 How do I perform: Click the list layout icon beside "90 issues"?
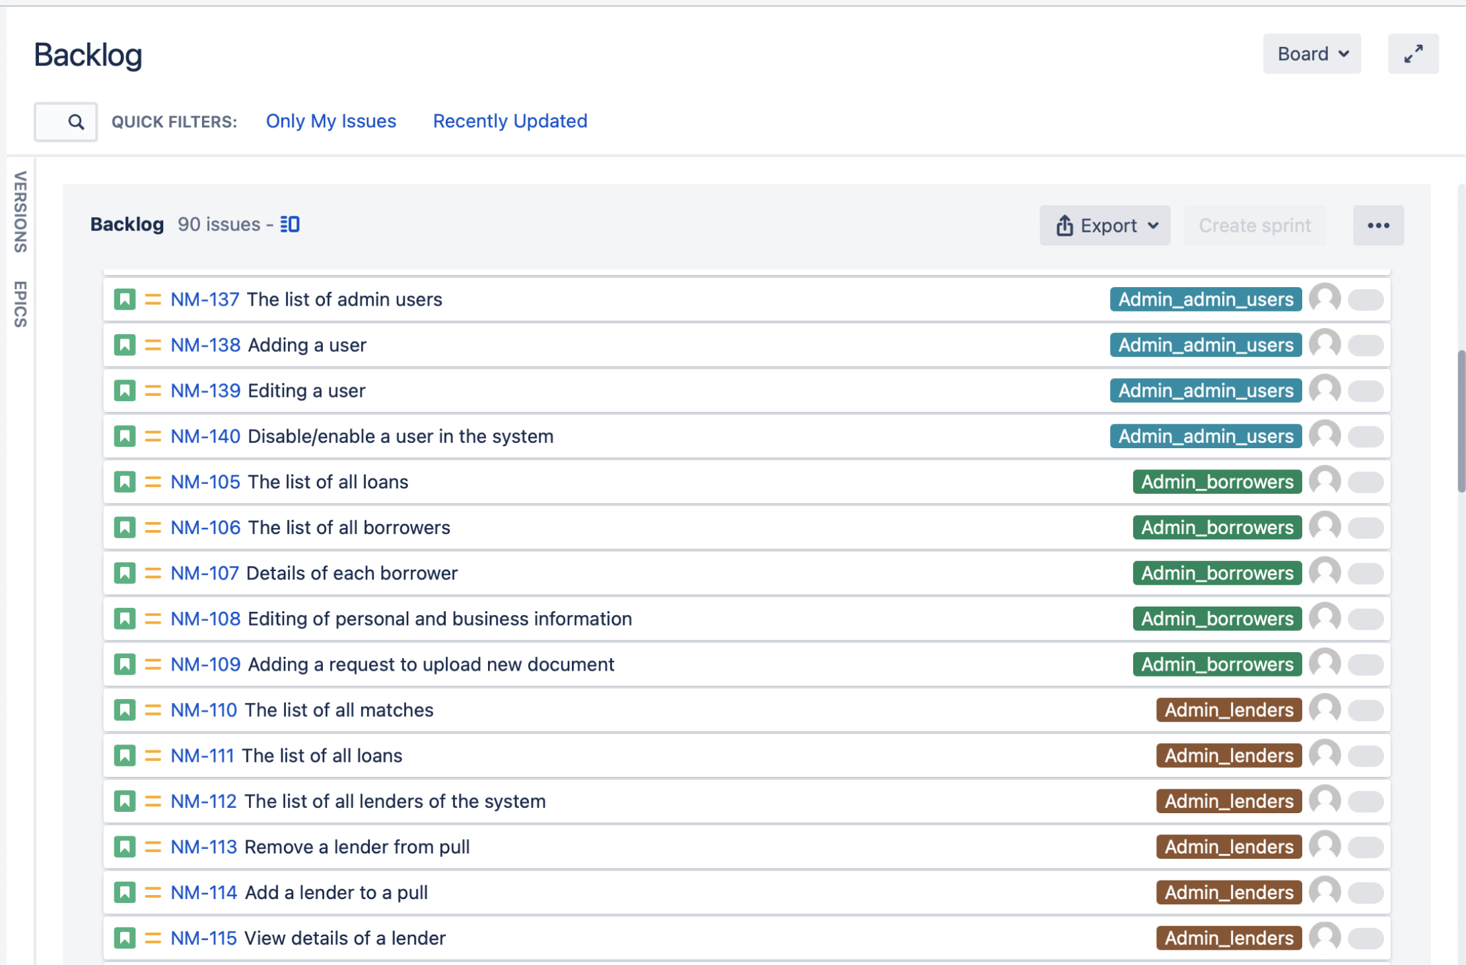(289, 224)
